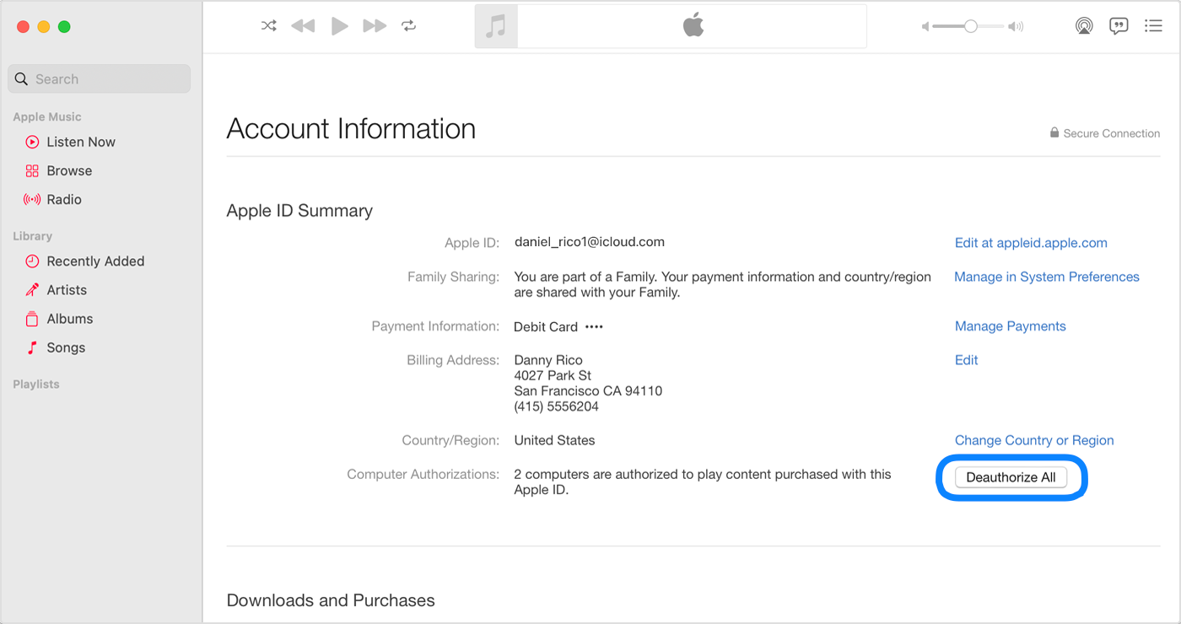Show Recently Added in the Library
Screen dimensions: 1181x624
[x=95, y=261]
